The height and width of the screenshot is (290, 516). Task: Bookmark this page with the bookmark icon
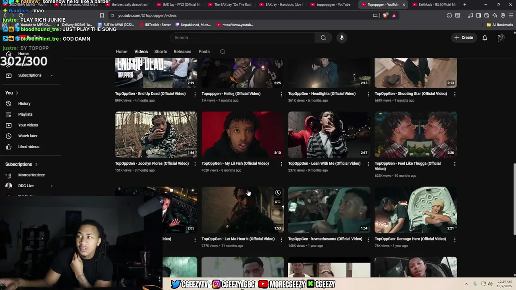pyautogui.click(x=102, y=15)
